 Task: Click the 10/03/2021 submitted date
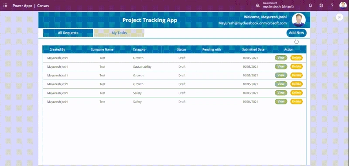(250, 93)
